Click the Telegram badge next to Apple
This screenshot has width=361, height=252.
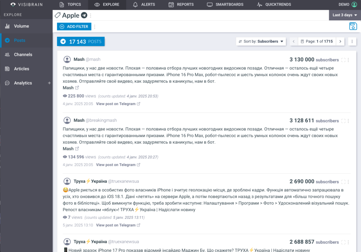click(84, 15)
